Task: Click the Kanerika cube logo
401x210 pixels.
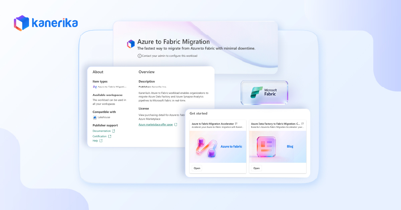Action: (22, 23)
